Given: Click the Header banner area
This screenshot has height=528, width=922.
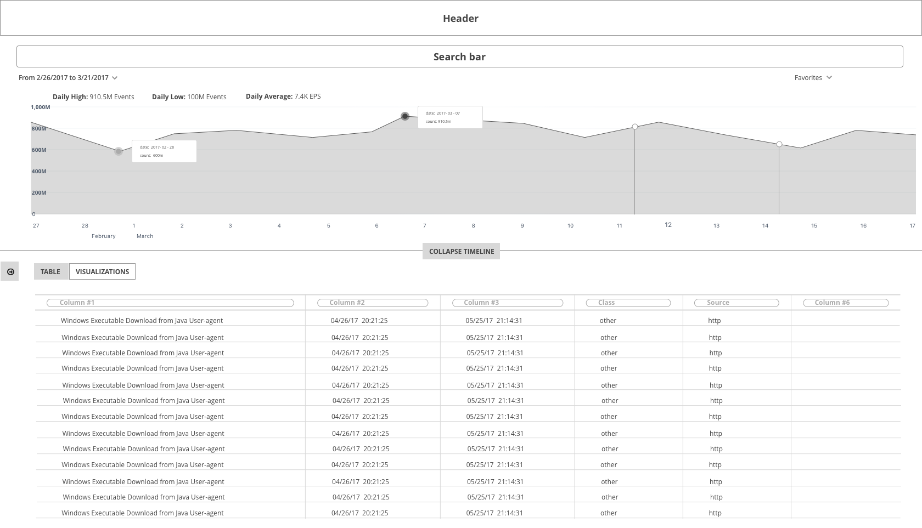Looking at the screenshot, I should click(x=461, y=18).
